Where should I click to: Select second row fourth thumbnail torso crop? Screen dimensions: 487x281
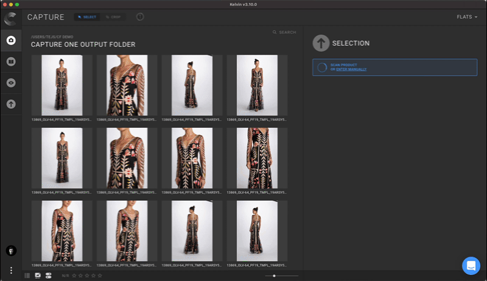click(257, 158)
